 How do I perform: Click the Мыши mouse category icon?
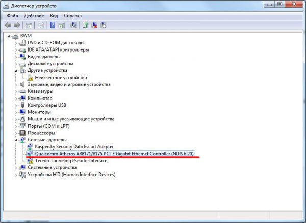point(22,119)
